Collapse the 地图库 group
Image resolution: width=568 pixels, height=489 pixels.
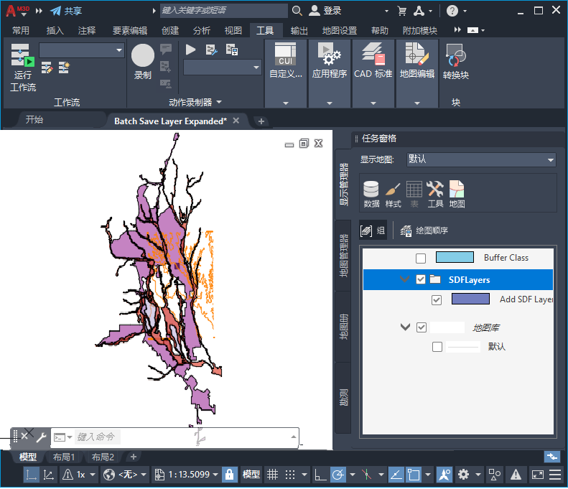(405, 327)
